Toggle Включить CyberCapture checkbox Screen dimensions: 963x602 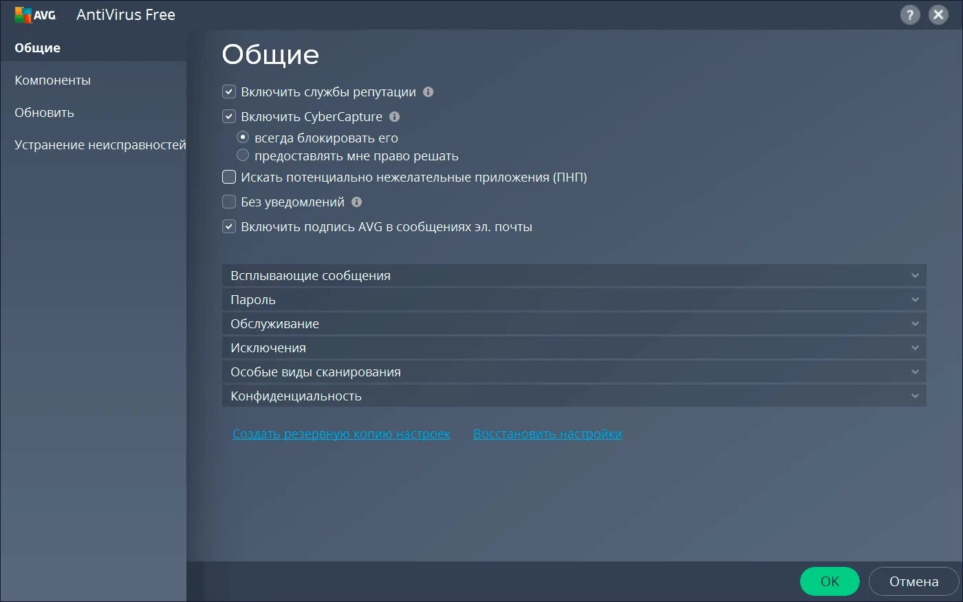point(229,116)
